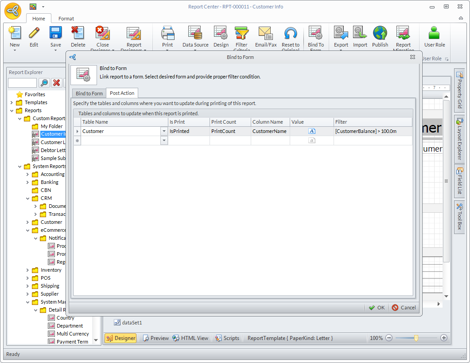Click the zoom slider handle

point(416,338)
